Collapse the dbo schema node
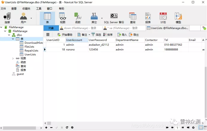 point(9,35)
